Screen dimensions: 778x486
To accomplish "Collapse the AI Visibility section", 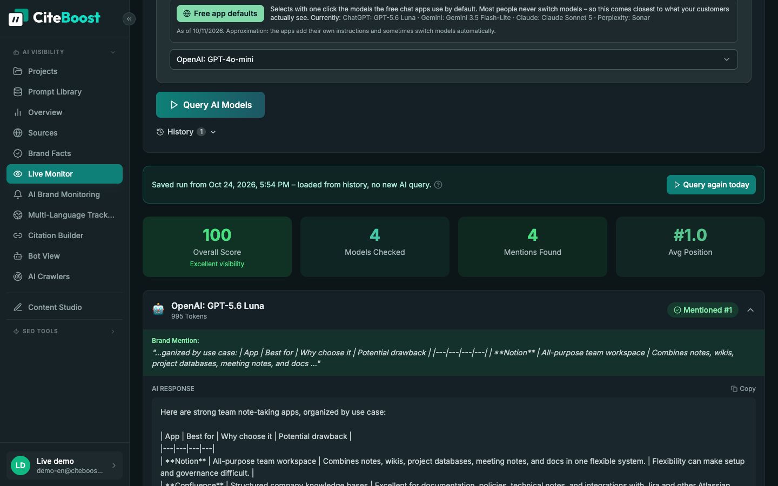I will click(64, 52).
